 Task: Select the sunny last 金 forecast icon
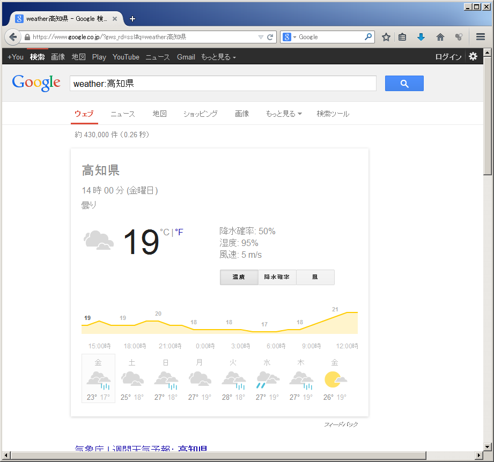coord(335,378)
